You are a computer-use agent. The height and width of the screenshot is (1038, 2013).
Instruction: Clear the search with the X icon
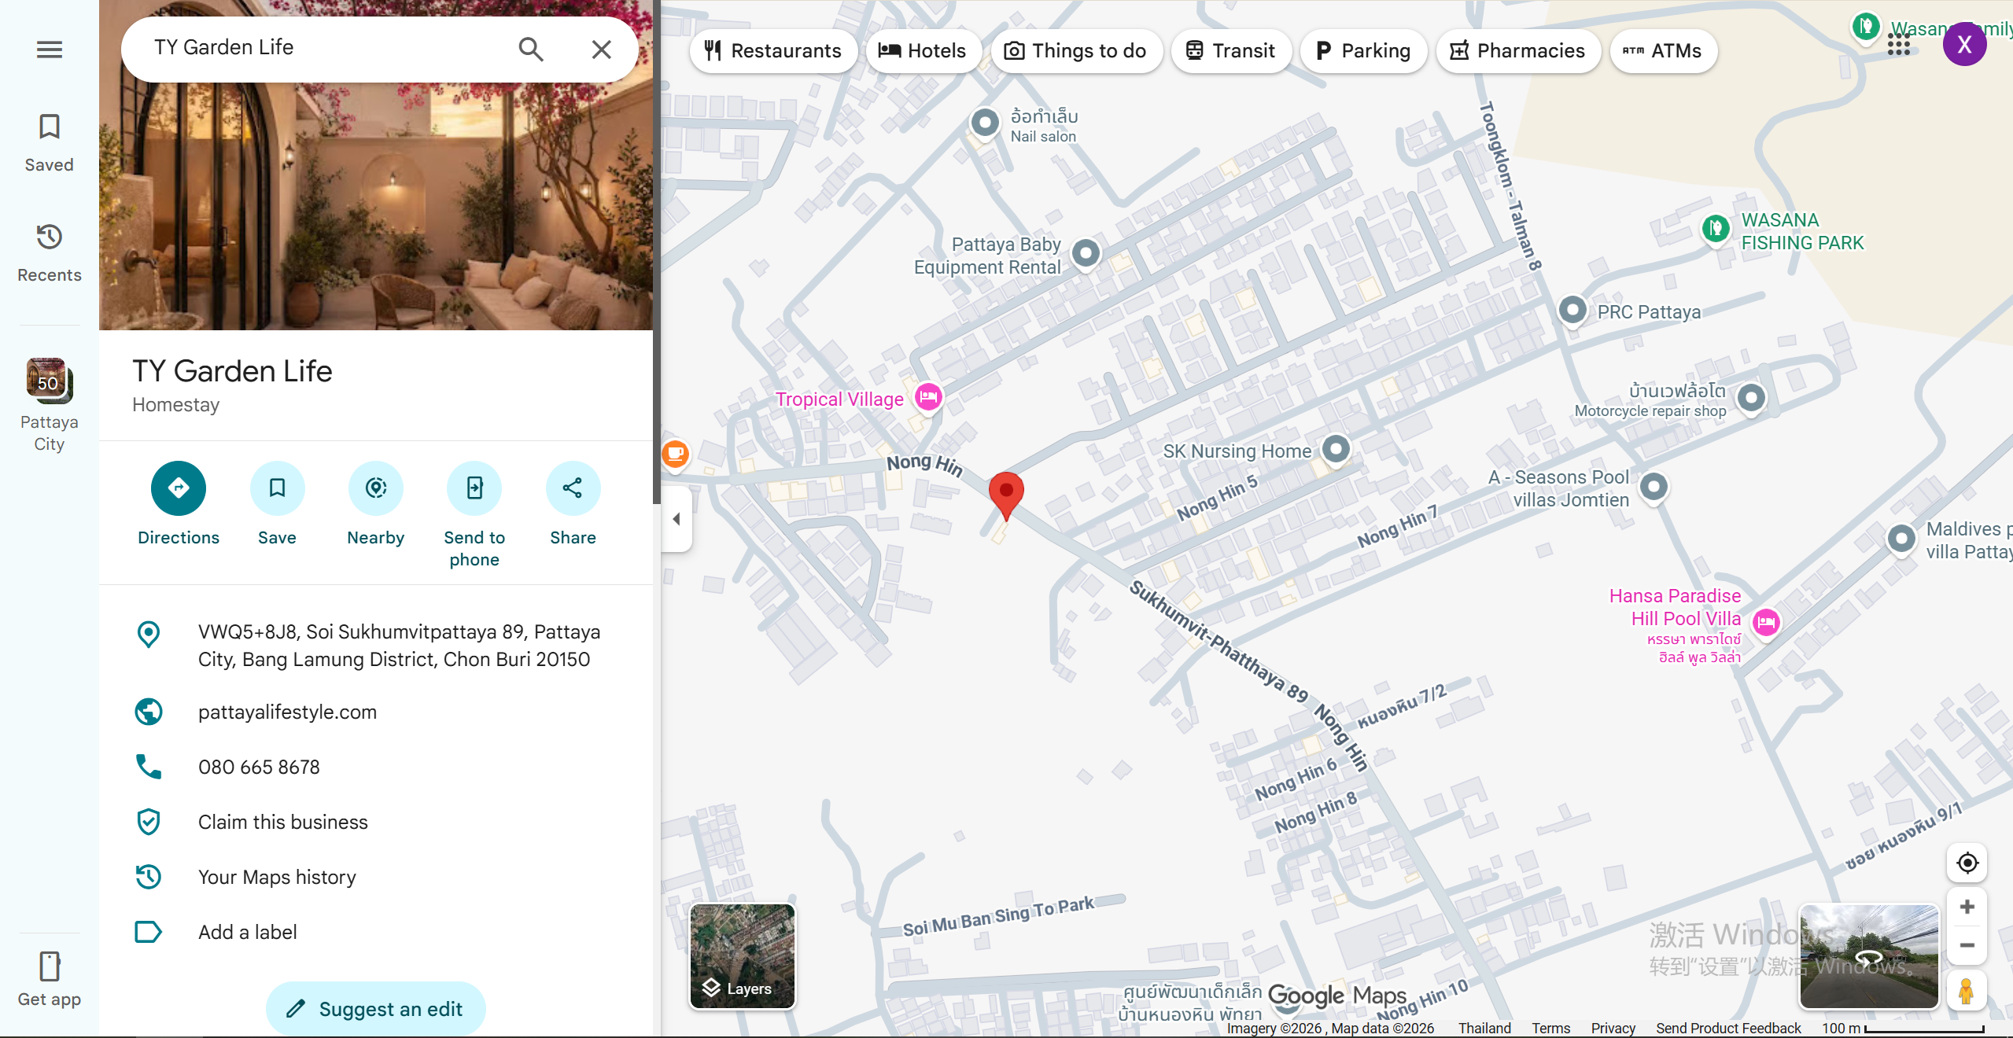pos(602,50)
